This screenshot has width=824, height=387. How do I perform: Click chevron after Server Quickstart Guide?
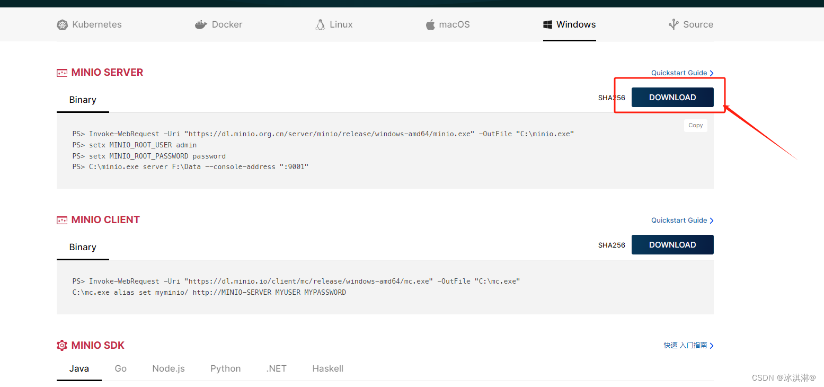click(x=712, y=73)
